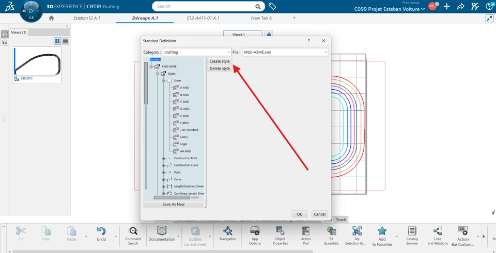The width and height of the screenshot is (496, 253).
Task: Click the plus Add icon in the top bar
Action: [x=446, y=6]
